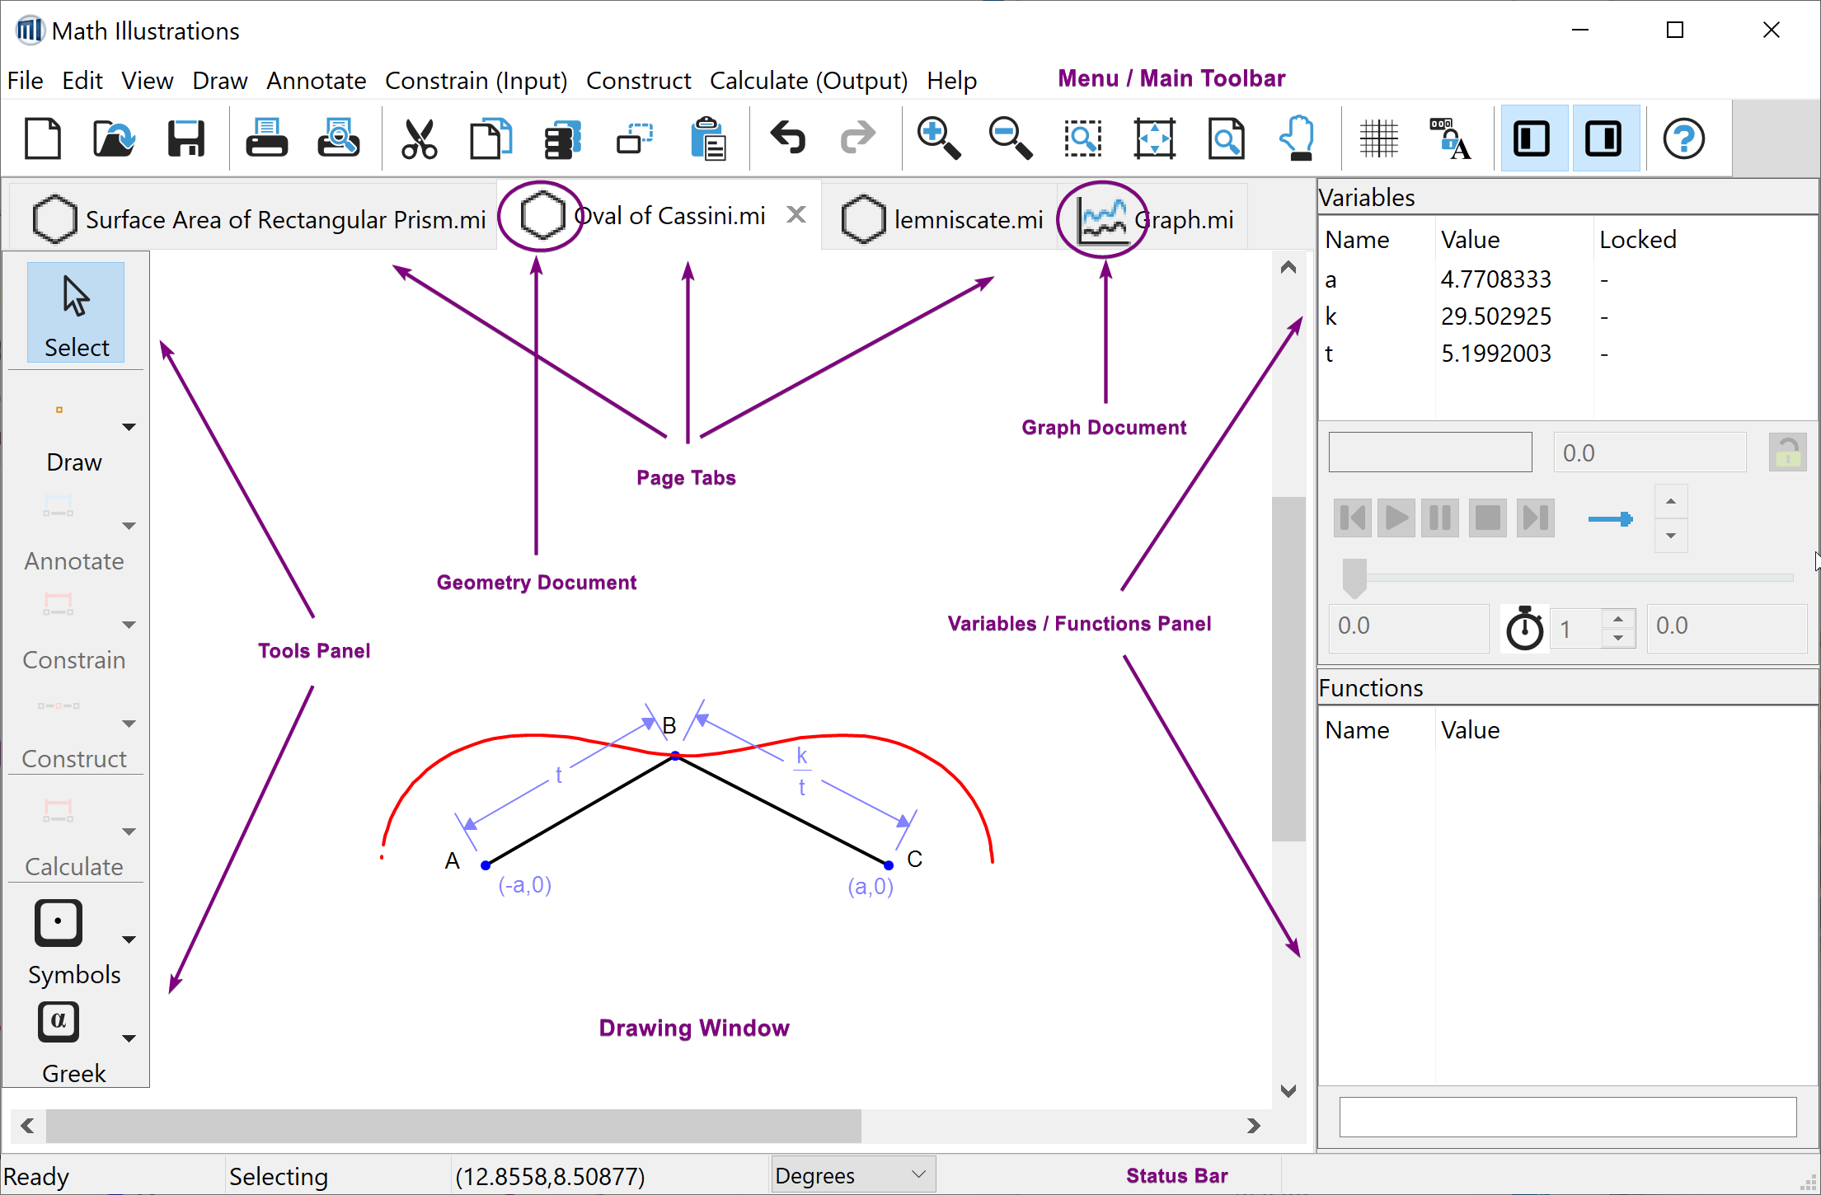Screen dimensions: 1821x1195
Task: Toggle the grid display button
Action: 1378,138
